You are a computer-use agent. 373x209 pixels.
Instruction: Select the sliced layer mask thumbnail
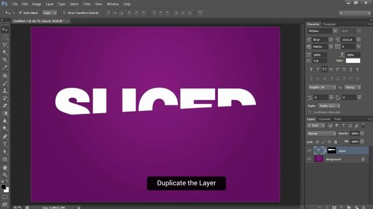coord(332,150)
